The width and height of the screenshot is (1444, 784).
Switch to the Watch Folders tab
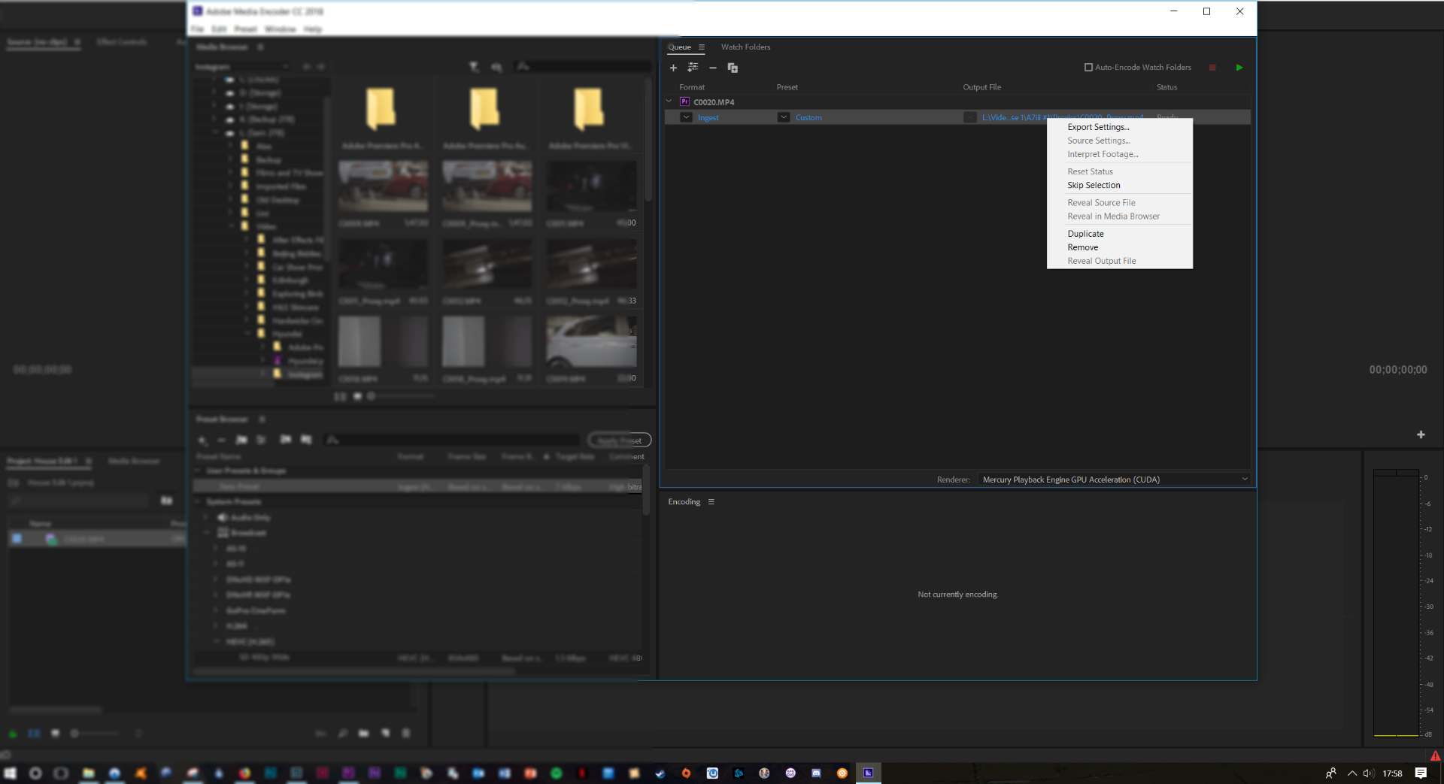(x=745, y=47)
